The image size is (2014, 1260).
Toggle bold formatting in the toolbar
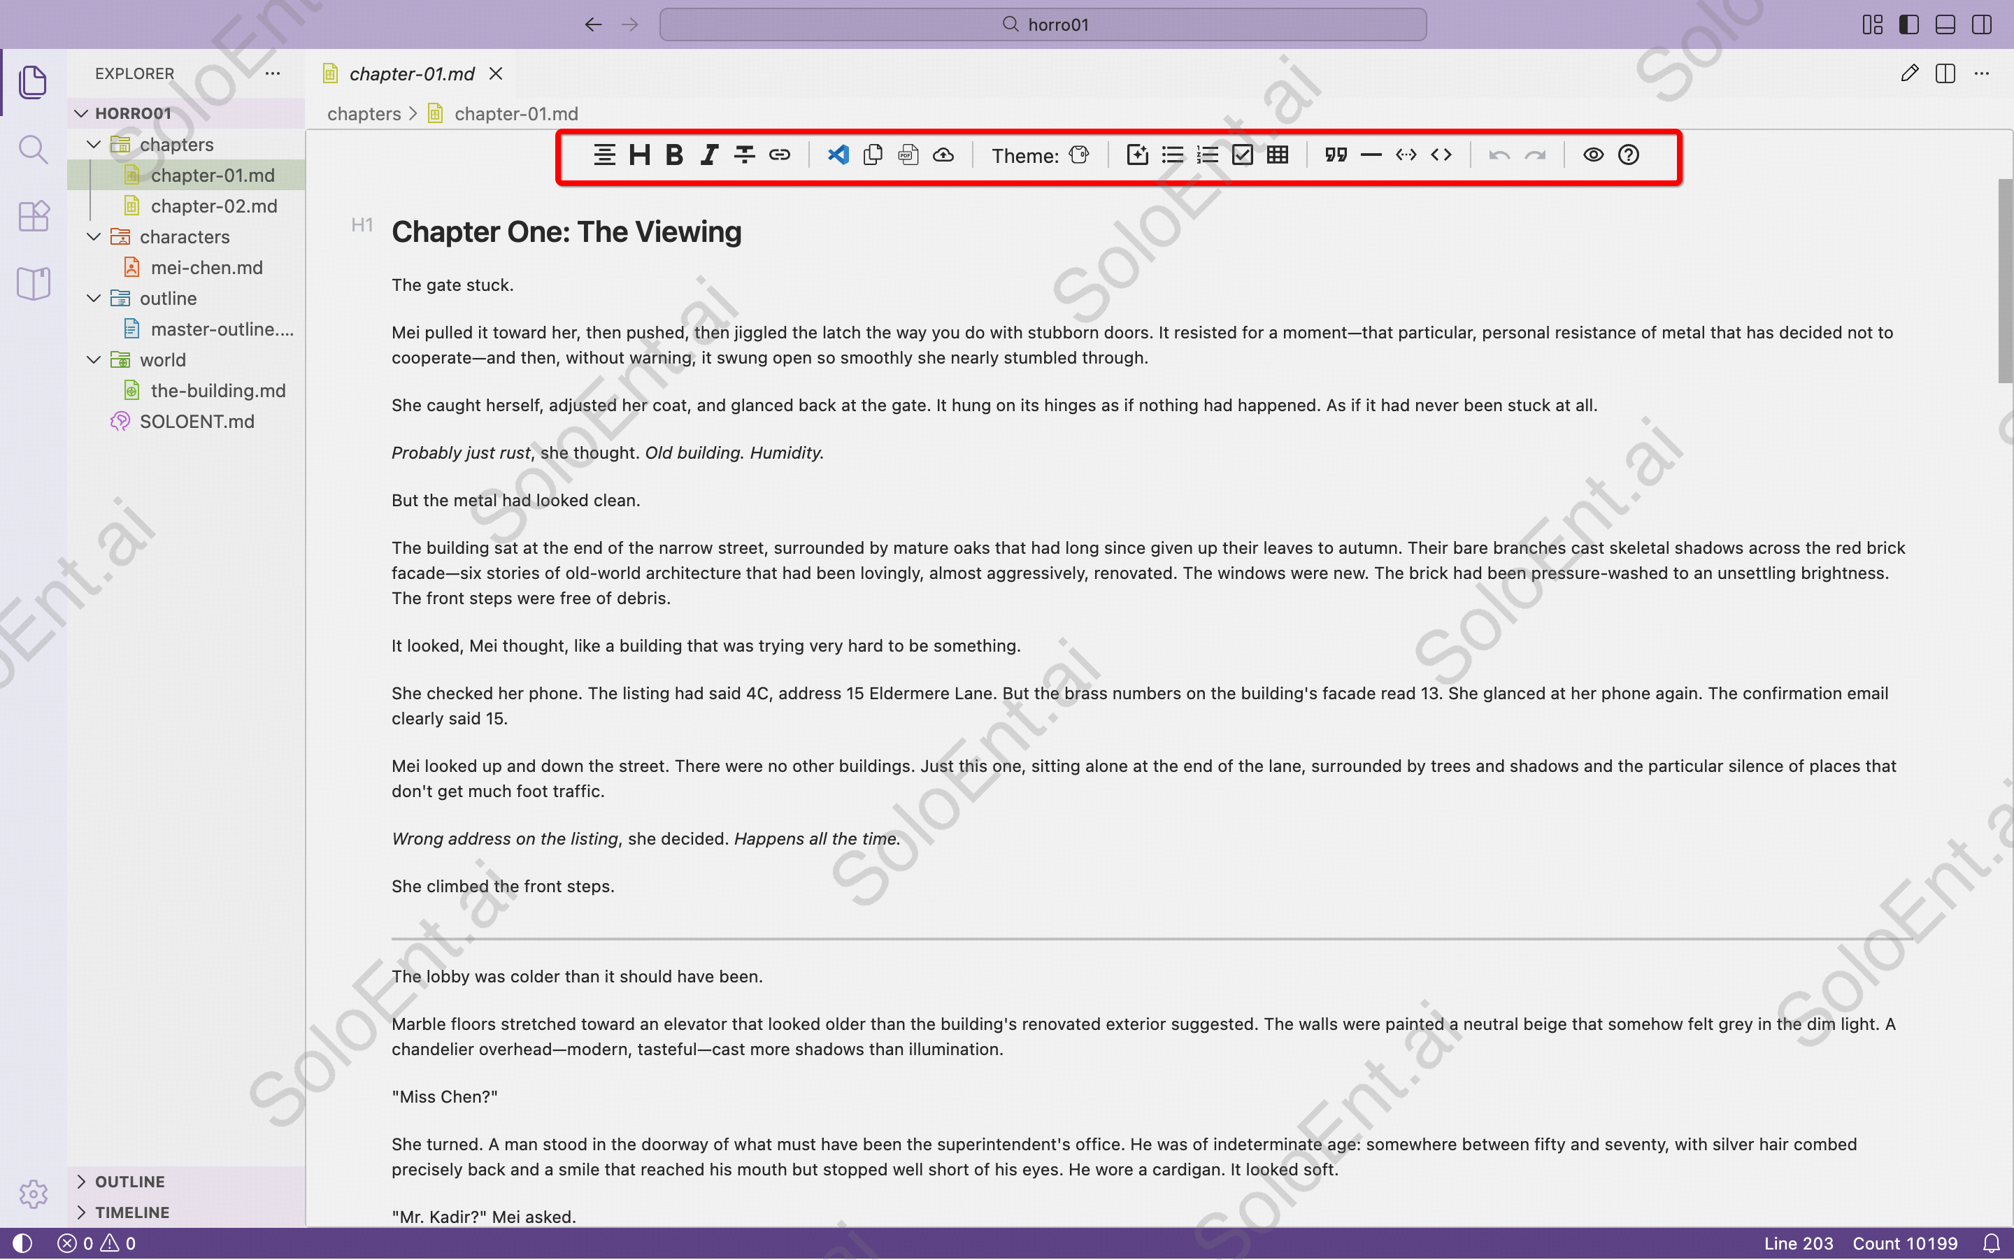[x=673, y=154]
